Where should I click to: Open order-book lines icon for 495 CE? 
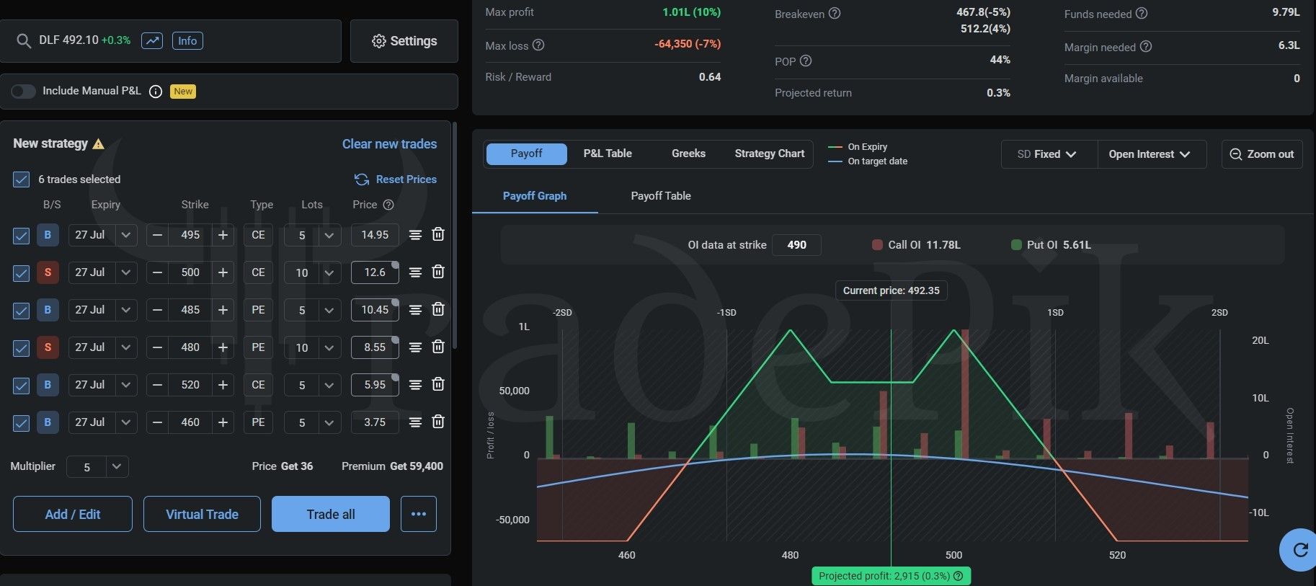[415, 235]
